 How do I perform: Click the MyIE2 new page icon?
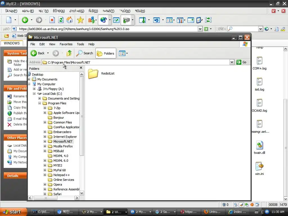pos(9,20)
